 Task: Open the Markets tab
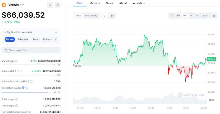tap(95, 3)
